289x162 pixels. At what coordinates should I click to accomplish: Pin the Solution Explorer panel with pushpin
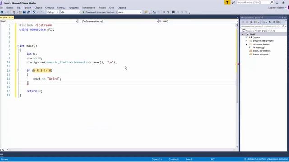point(282,18)
